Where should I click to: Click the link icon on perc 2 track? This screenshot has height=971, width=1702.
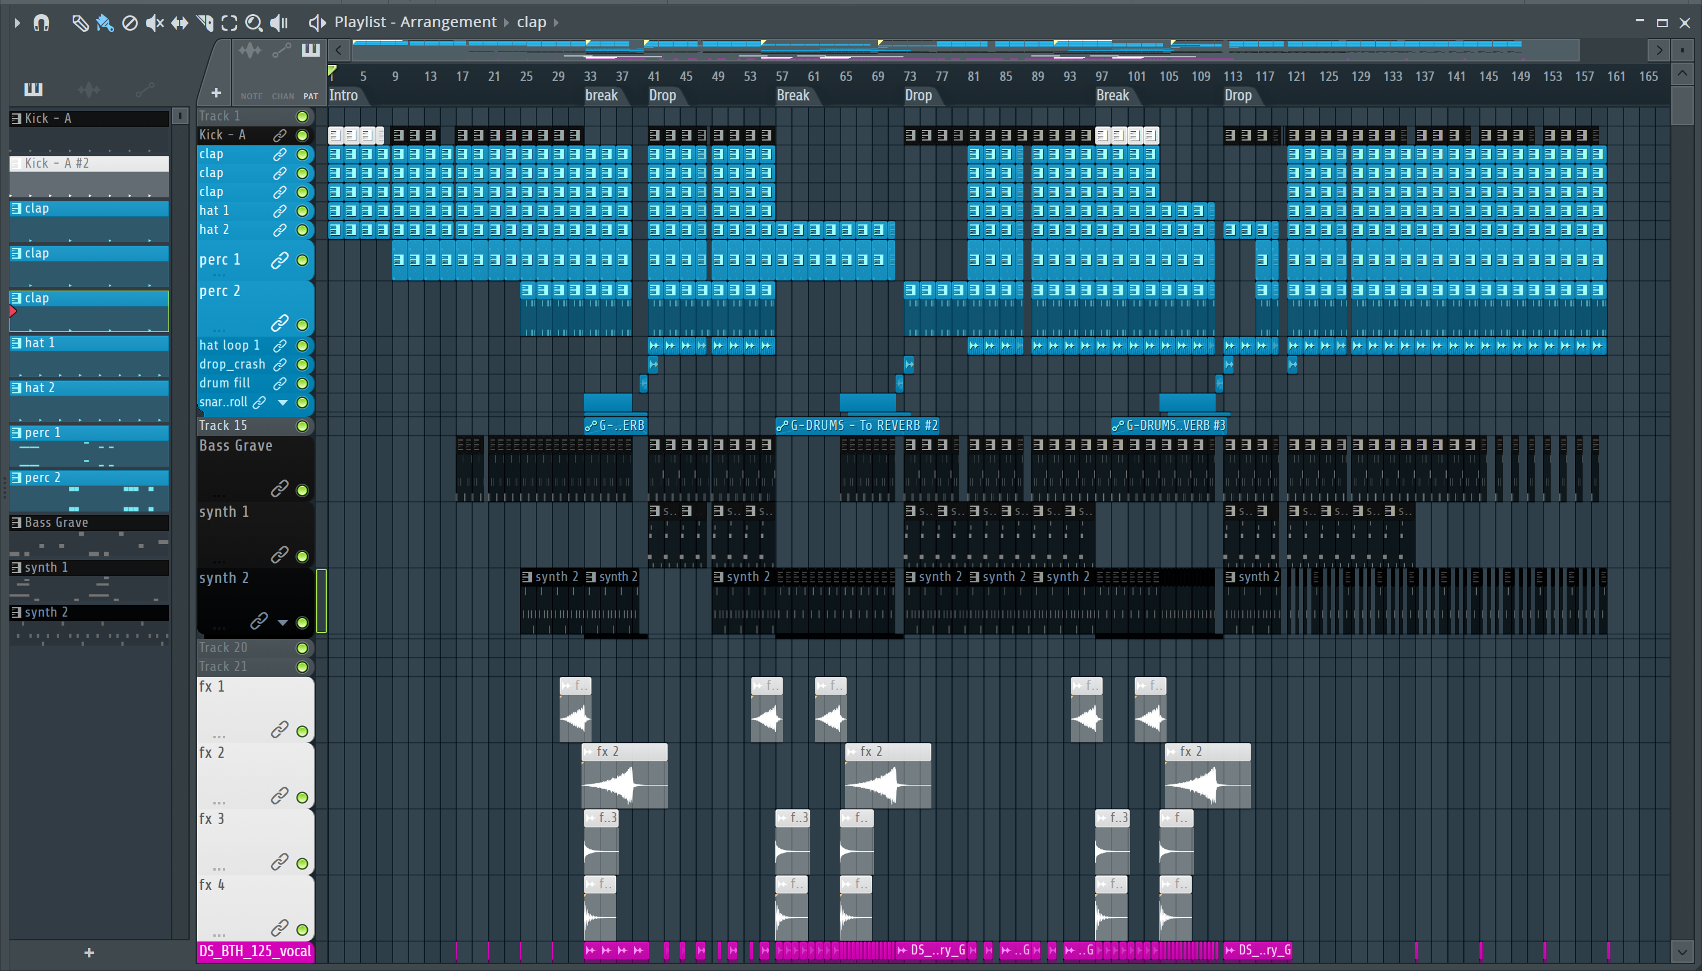280,324
